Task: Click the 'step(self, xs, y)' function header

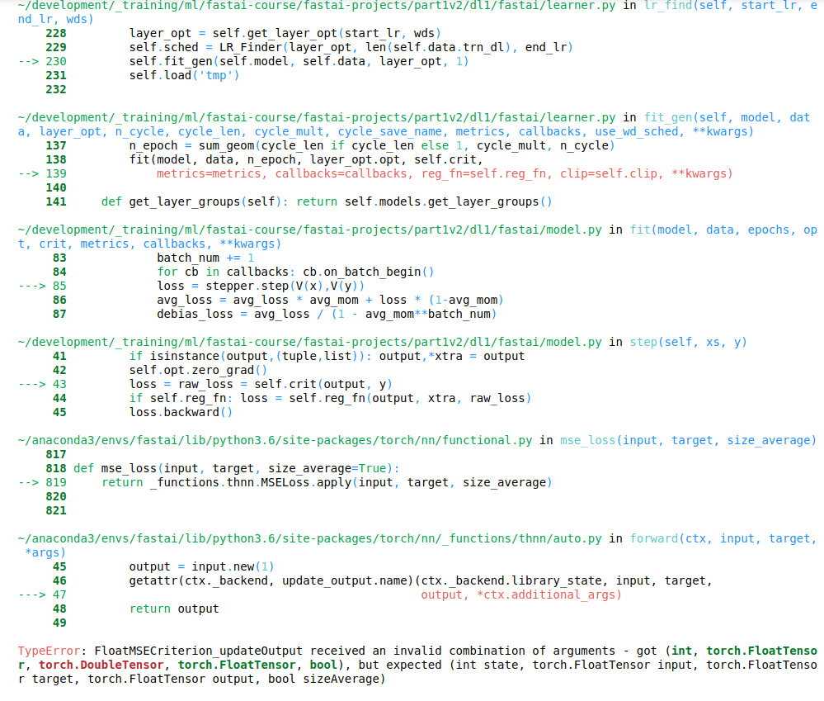Action: (689, 342)
